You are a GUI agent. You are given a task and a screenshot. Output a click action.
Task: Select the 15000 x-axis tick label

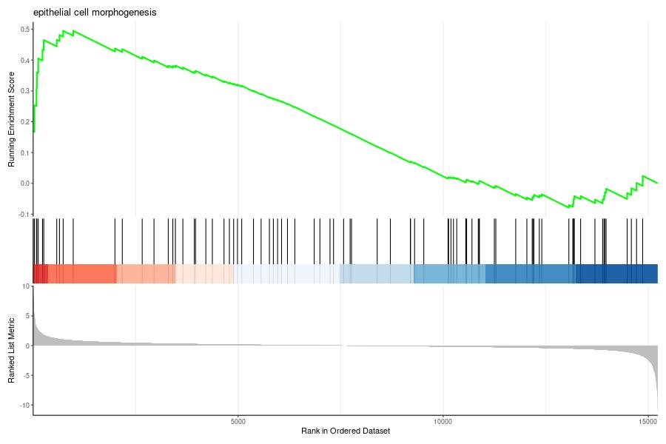[647, 422]
